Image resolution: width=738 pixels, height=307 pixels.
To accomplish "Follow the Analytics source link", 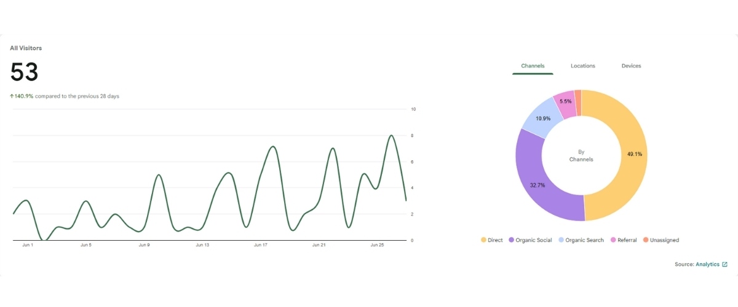I will click(707, 265).
